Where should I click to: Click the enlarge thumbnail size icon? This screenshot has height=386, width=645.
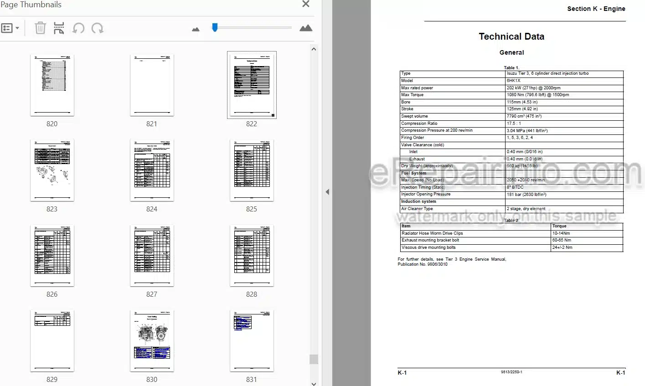pyautogui.click(x=306, y=28)
